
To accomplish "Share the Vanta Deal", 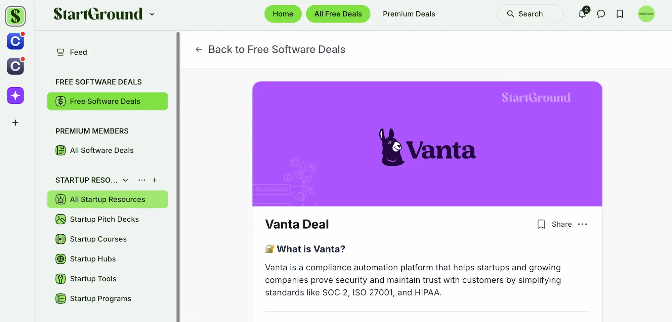I will tap(561, 224).
